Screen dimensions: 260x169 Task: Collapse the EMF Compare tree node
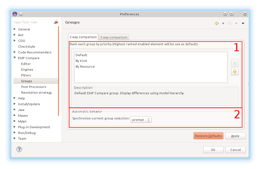[x=15, y=58]
